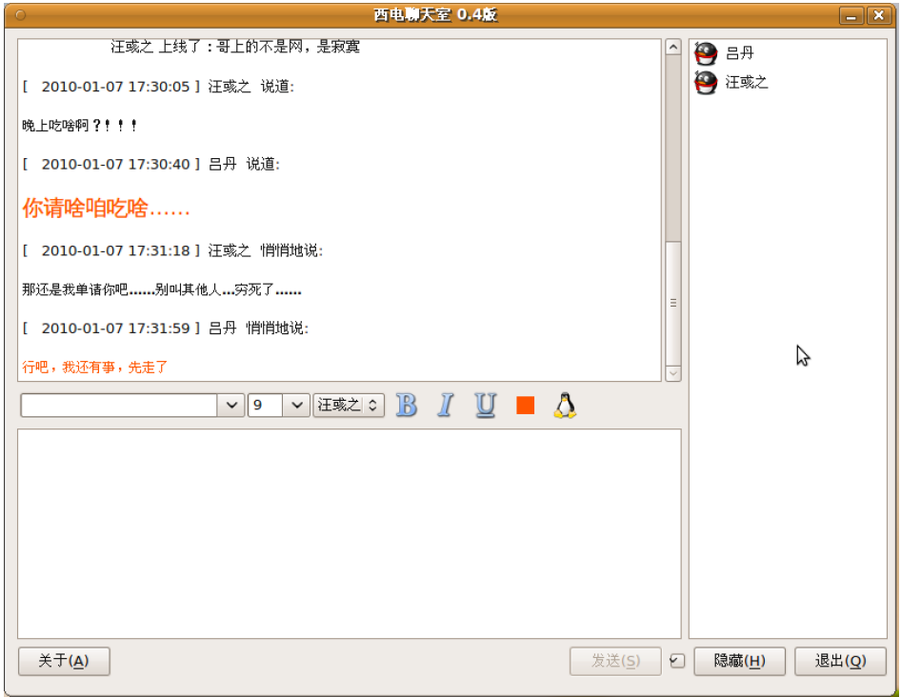Click the 退出(Q) quit button
901x697 pixels.
[841, 661]
